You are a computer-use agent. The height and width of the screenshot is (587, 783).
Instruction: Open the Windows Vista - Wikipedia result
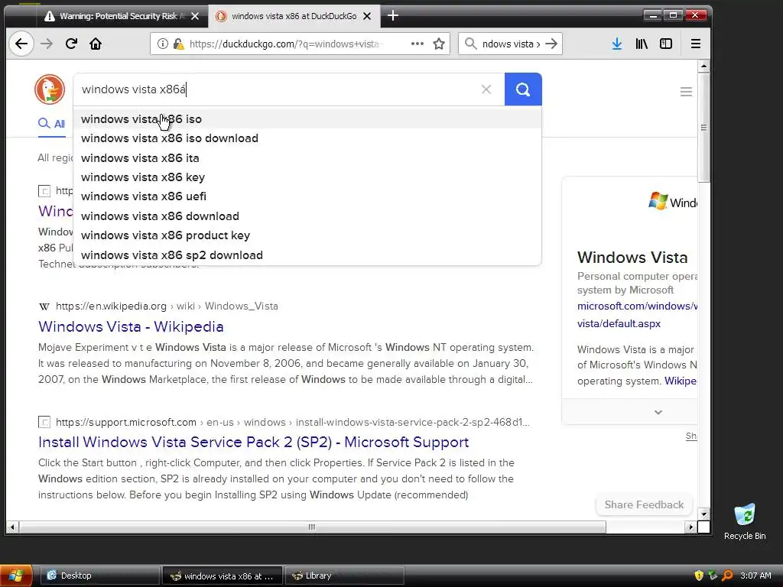pos(131,326)
